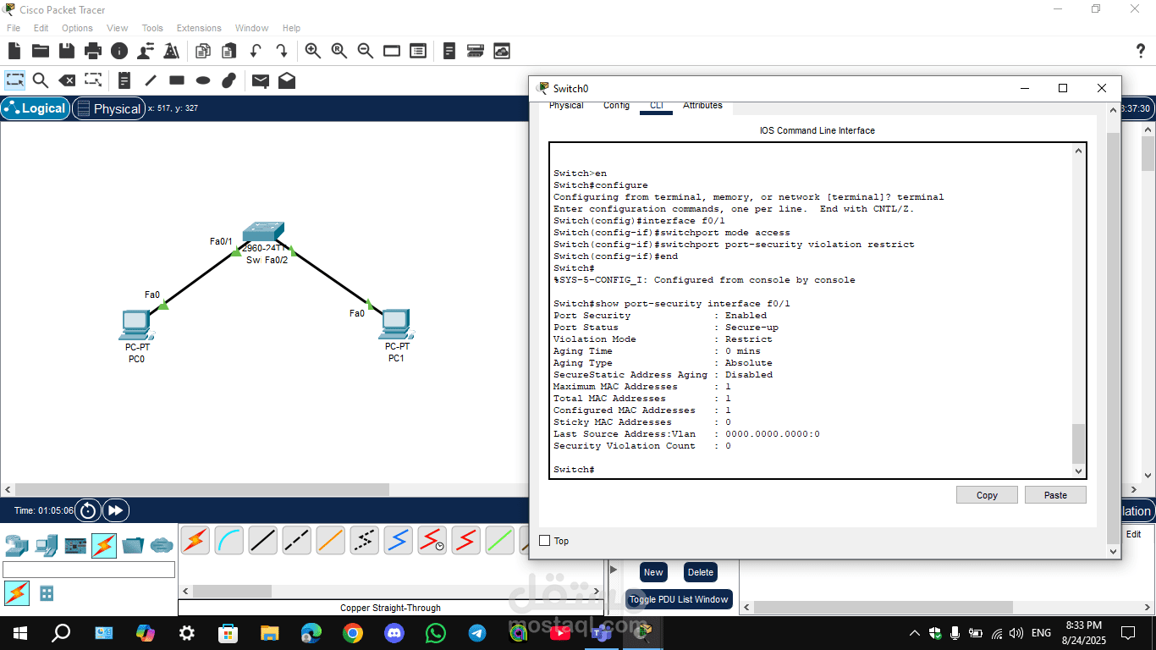
Task: Open the Cluster/Cloud toolbar icon
Action: coord(502,51)
